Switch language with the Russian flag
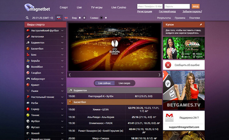Image resolution: width=229 pixels, height=140 pixels. pos(59,18)
